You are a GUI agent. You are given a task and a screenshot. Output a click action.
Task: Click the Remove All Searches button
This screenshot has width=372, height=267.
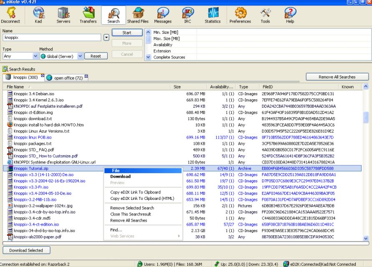tap(337, 77)
